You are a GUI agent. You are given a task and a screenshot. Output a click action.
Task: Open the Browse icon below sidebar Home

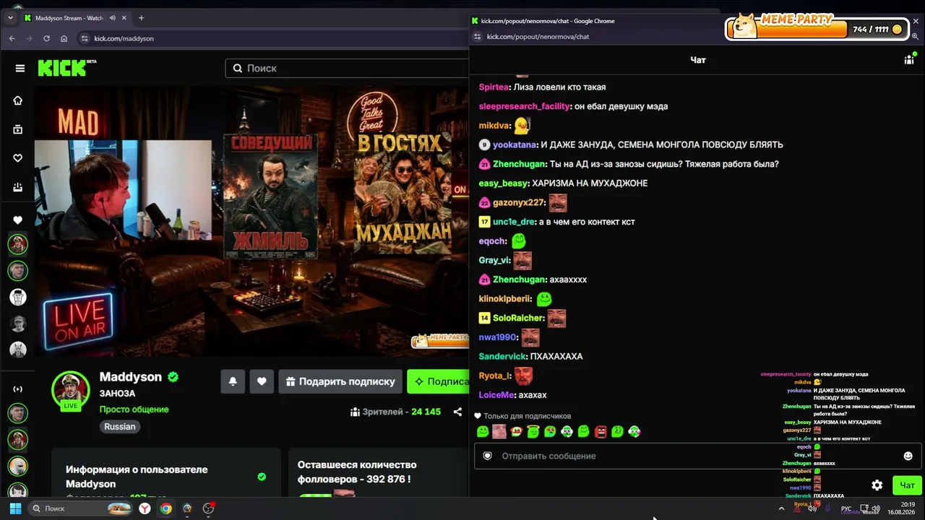coord(18,129)
